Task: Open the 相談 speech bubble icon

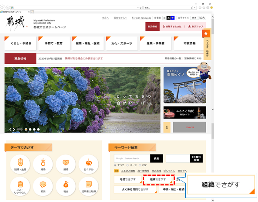Action: 43,186
